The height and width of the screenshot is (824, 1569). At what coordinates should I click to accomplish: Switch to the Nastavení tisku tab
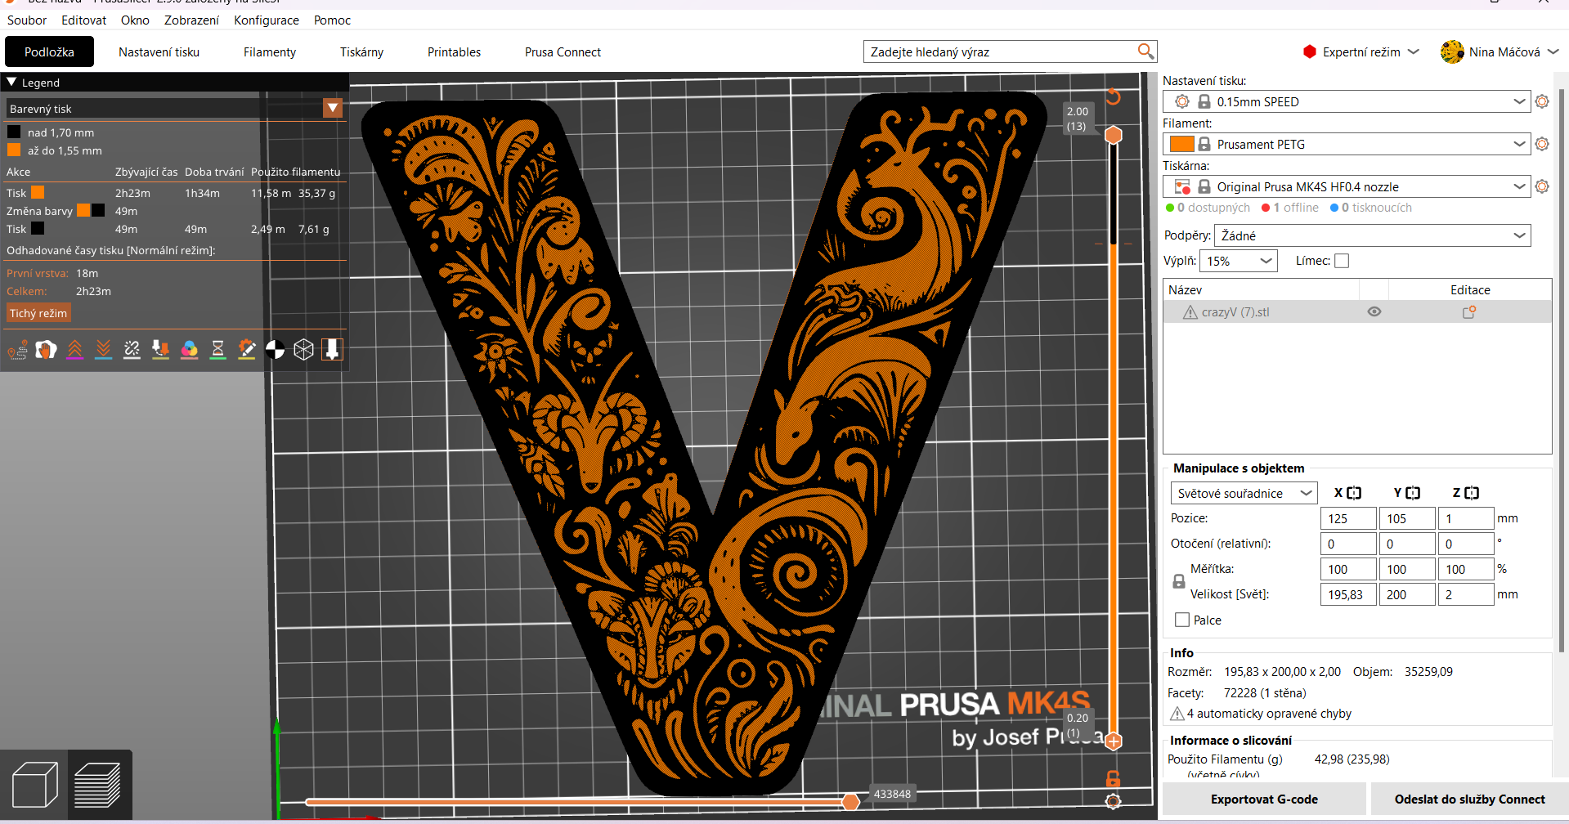click(x=159, y=51)
